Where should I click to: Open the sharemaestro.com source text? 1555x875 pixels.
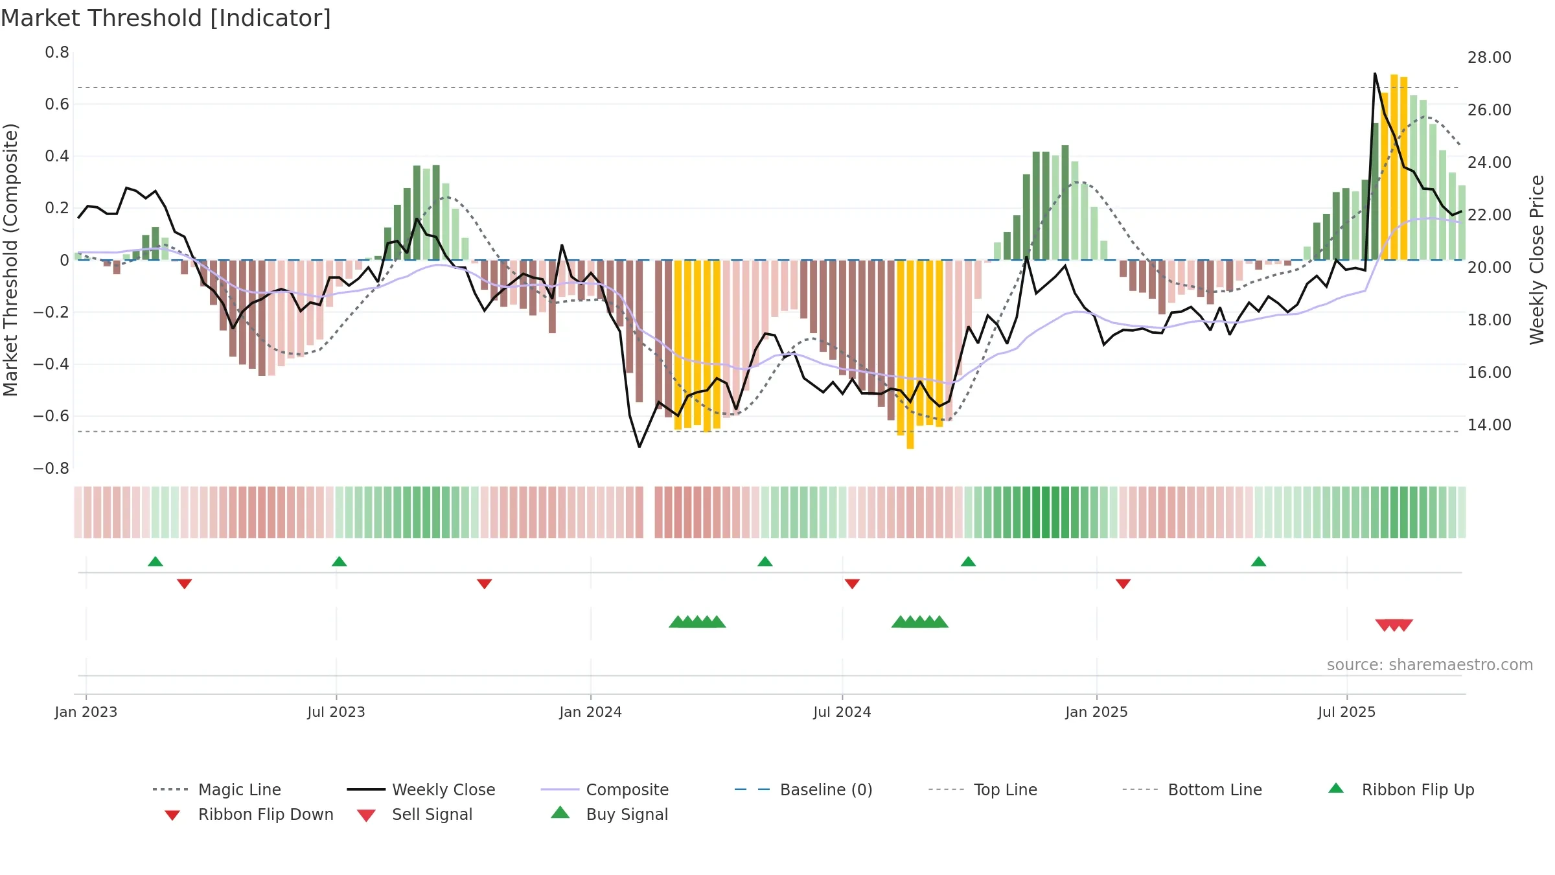1430,665
